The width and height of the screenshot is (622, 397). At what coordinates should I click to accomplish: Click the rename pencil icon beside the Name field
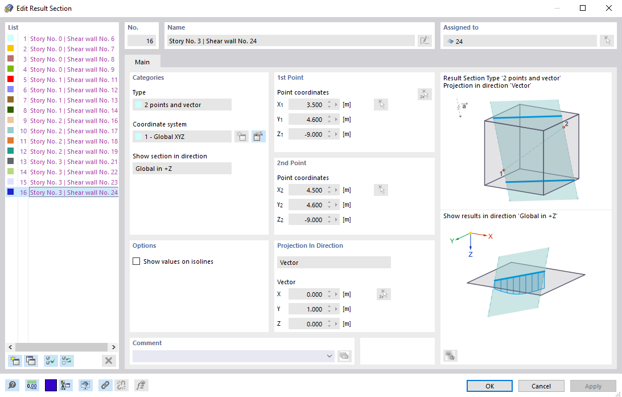[x=425, y=40]
